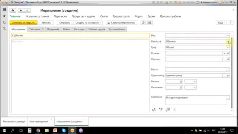The width and height of the screenshot is (238, 134).
Task: Click ellipsis button for Состояние field
Action: click(x=228, y=98)
